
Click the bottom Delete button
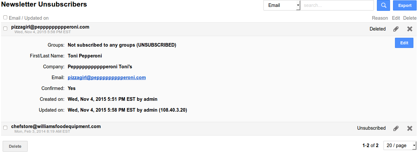15,146
